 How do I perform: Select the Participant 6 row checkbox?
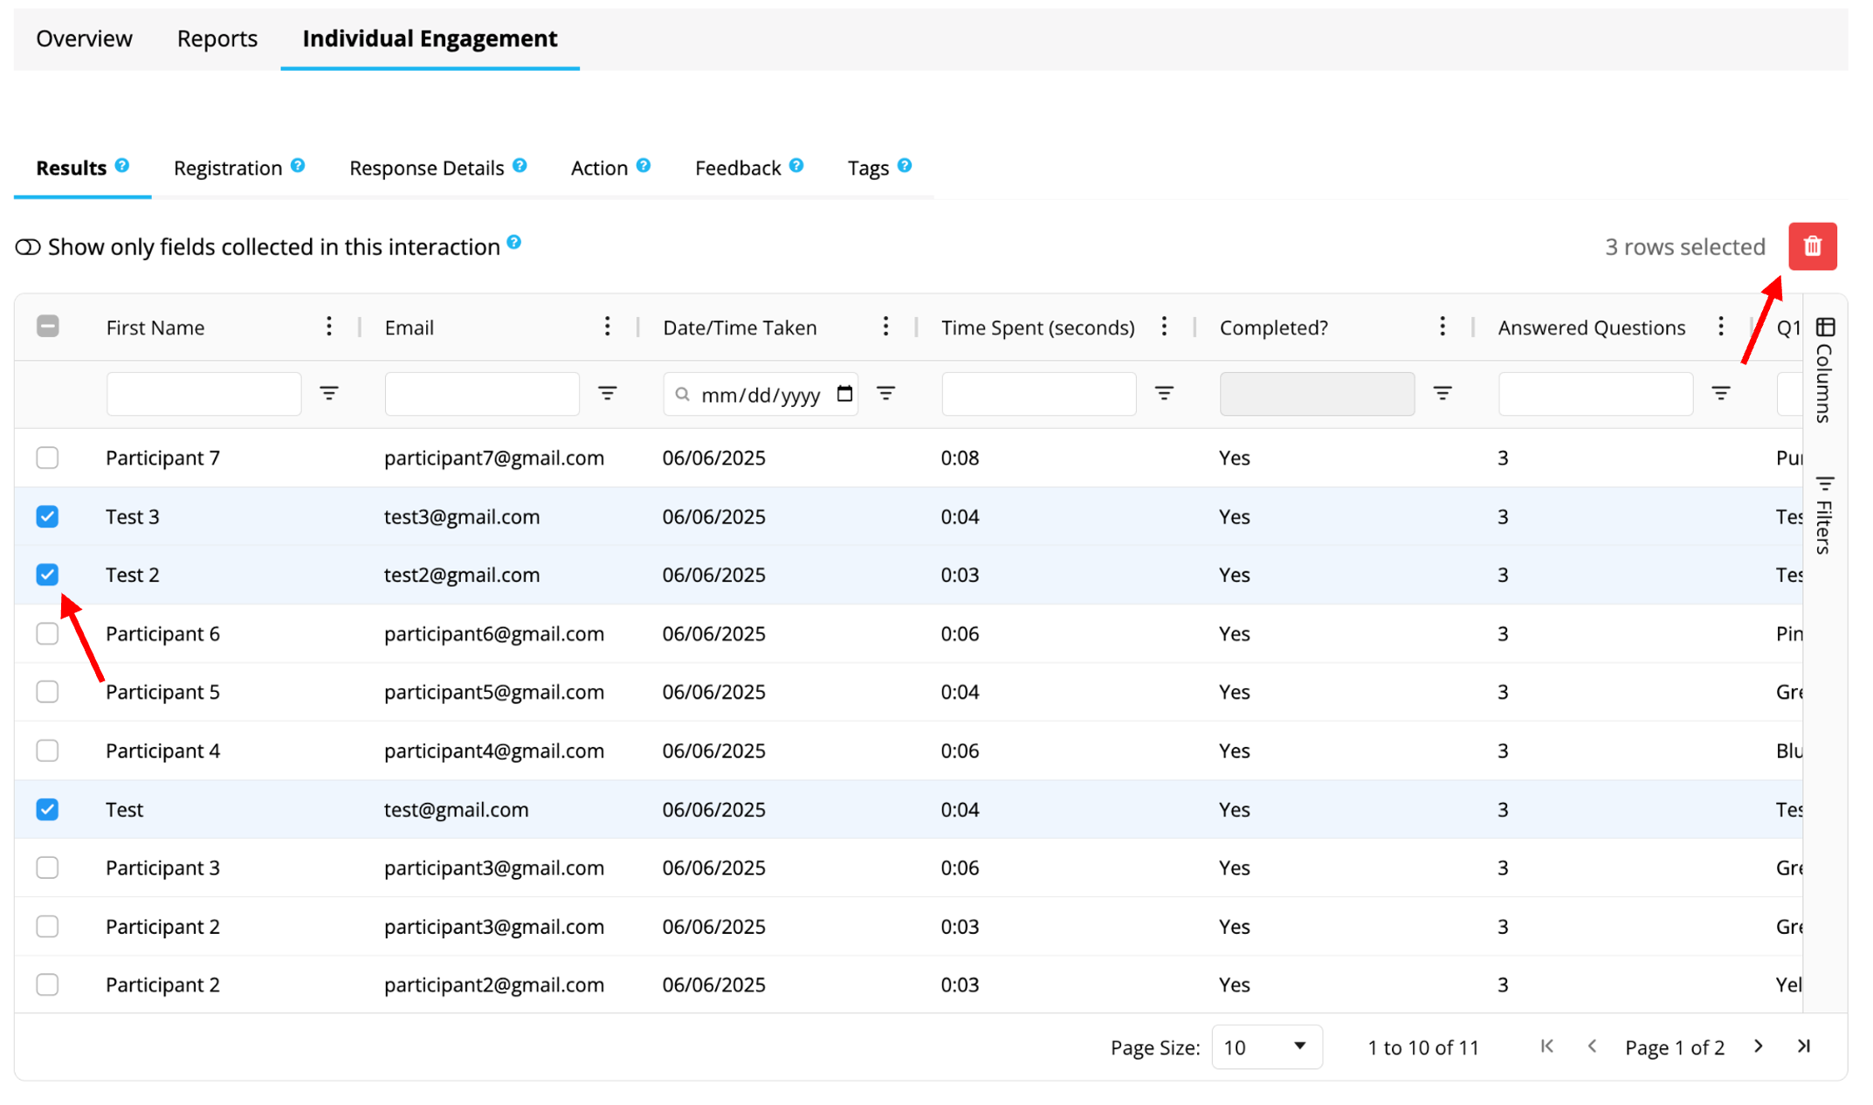pyautogui.click(x=47, y=633)
